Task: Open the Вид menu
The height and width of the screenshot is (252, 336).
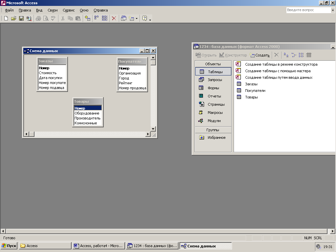Action: pos(39,10)
